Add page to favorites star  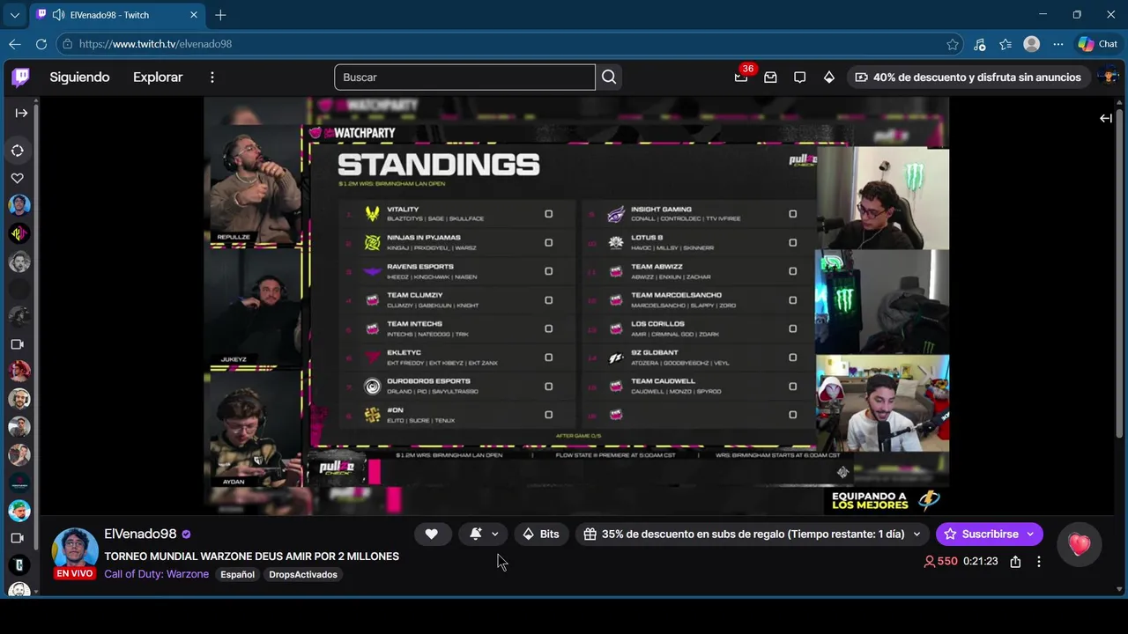(953, 44)
